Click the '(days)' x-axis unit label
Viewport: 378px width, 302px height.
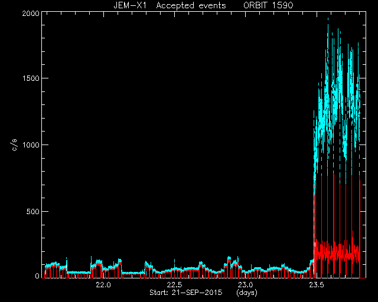pos(247,293)
